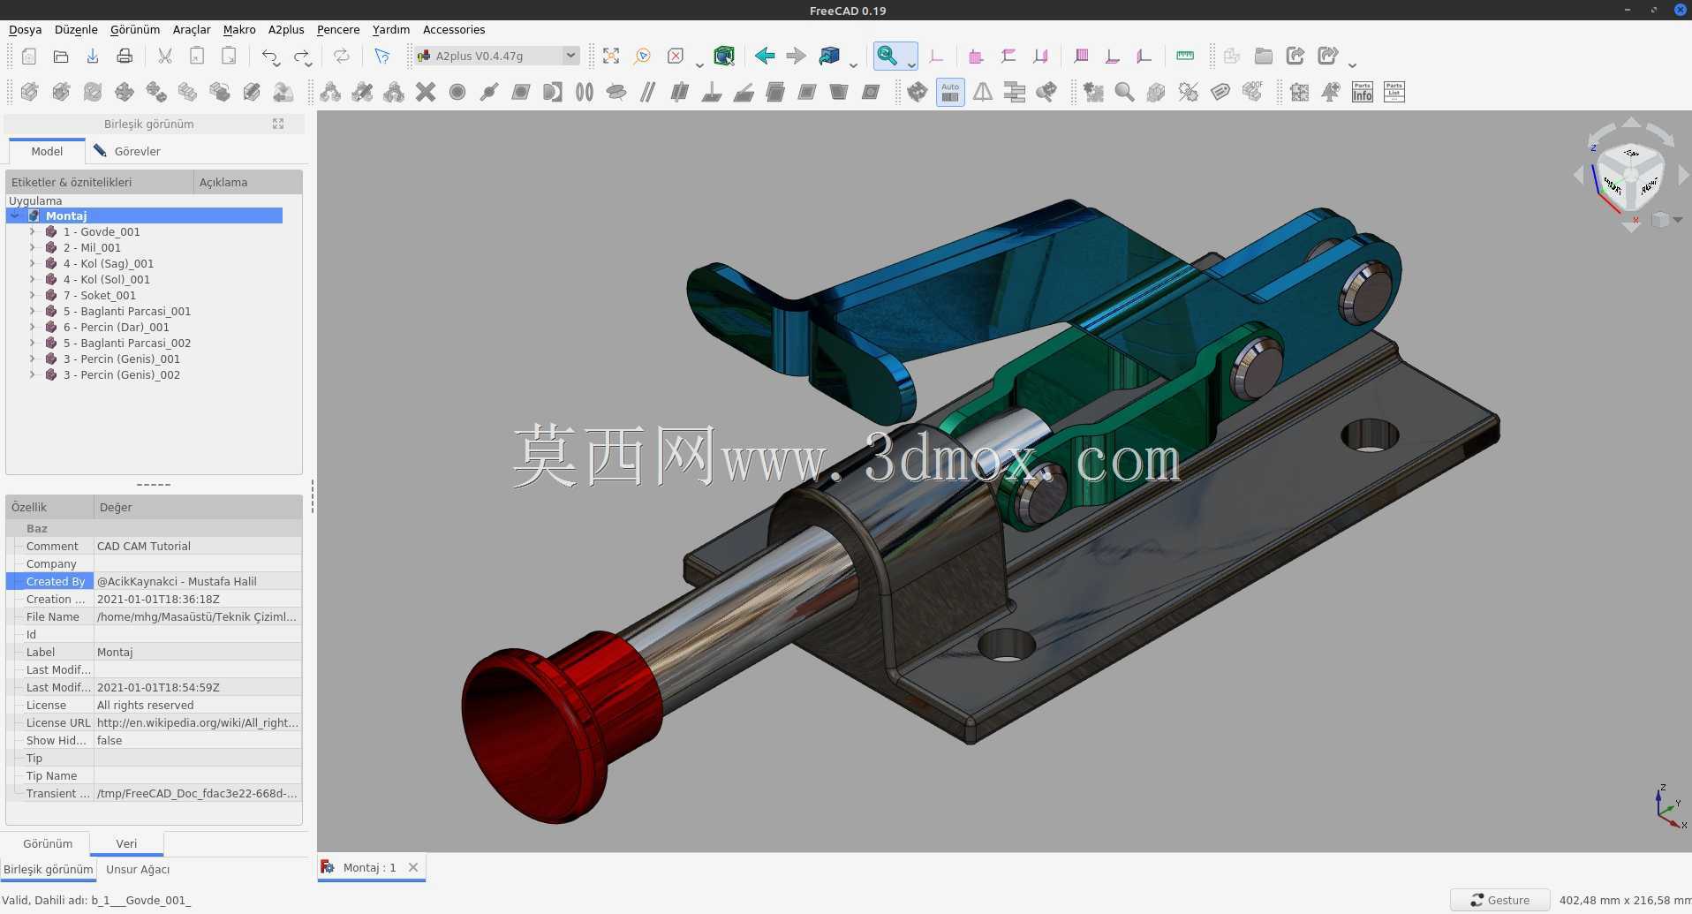Close the Montaj : 1 document tab
Screen dimensions: 1692x914
coord(413,867)
